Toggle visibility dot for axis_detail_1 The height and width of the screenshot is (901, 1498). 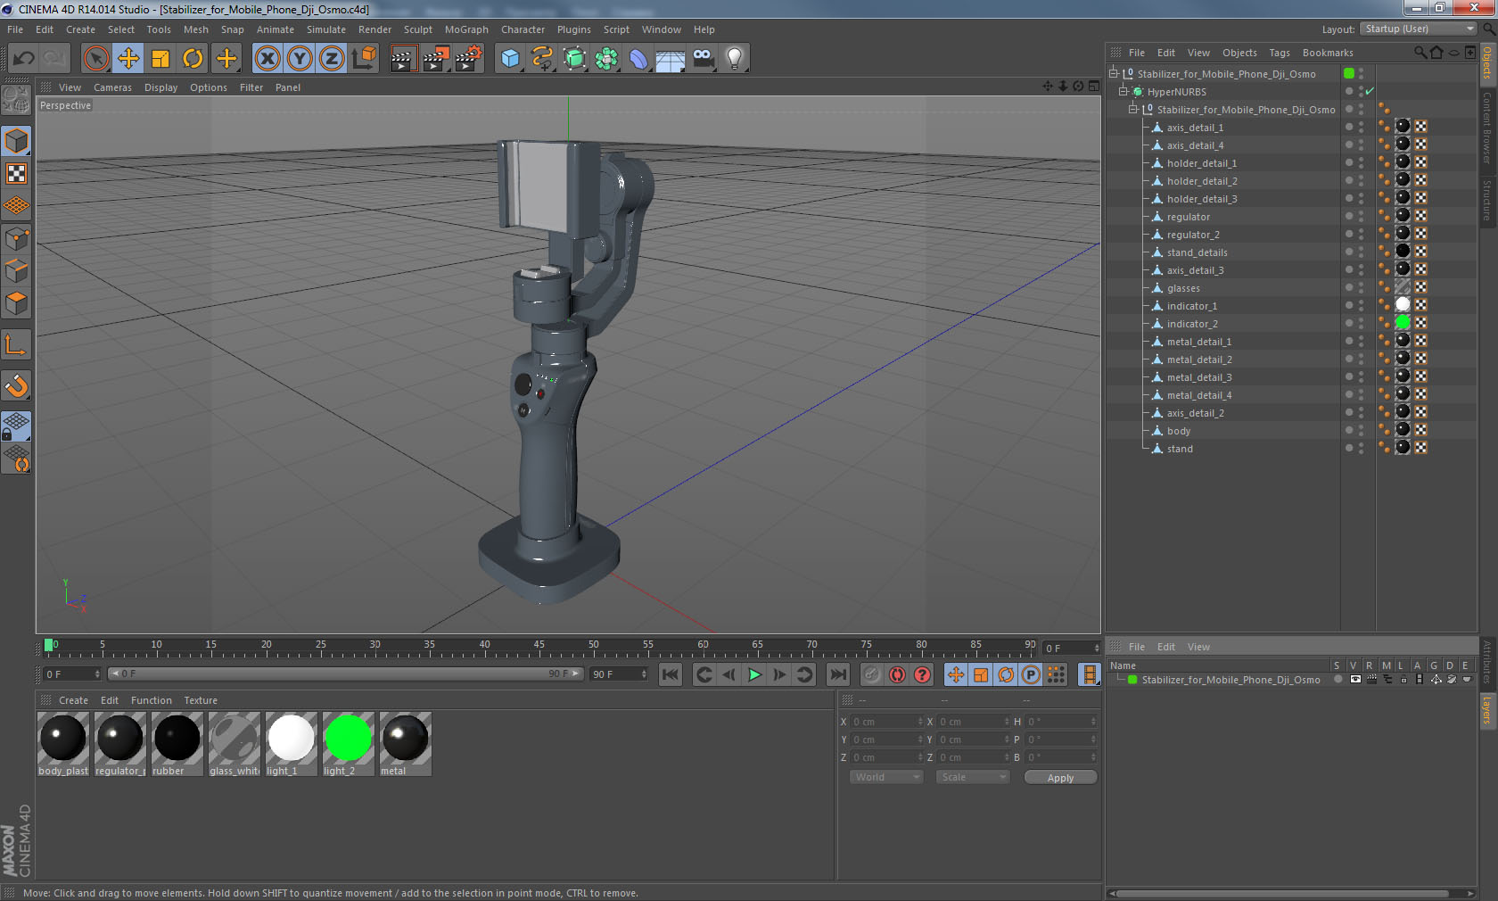(x=1349, y=127)
